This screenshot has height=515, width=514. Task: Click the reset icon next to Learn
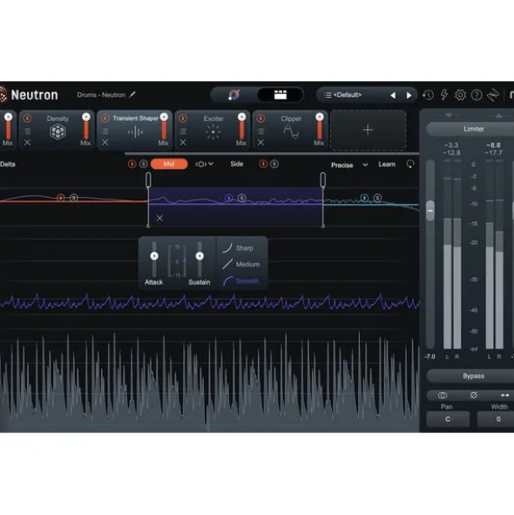(x=410, y=164)
